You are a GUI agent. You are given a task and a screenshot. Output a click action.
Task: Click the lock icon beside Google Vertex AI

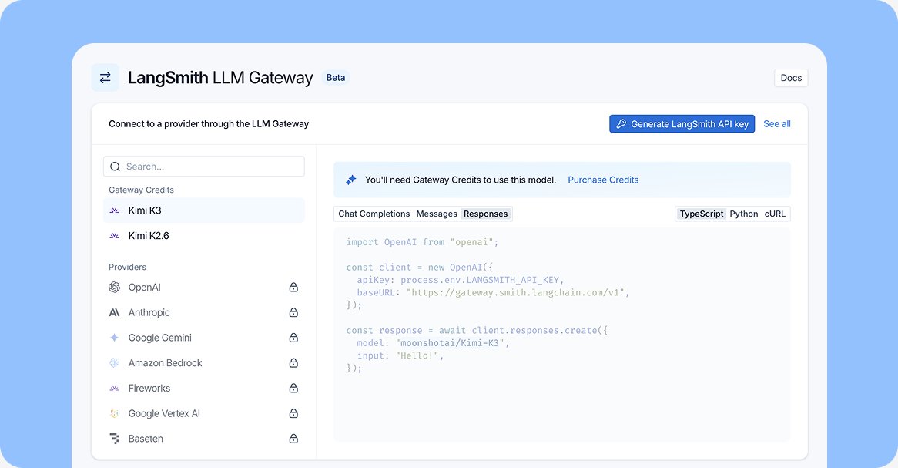[293, 413]
